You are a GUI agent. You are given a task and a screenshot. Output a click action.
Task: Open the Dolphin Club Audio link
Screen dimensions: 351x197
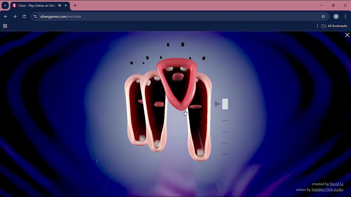point(327,190)
